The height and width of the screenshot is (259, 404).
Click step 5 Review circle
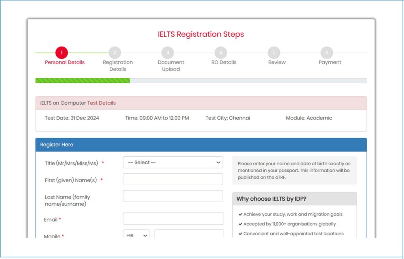click(274, 53)
